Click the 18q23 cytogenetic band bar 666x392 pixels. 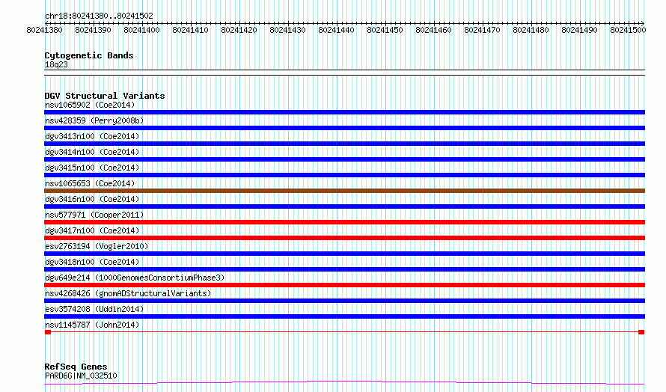(x=344, y=73)
